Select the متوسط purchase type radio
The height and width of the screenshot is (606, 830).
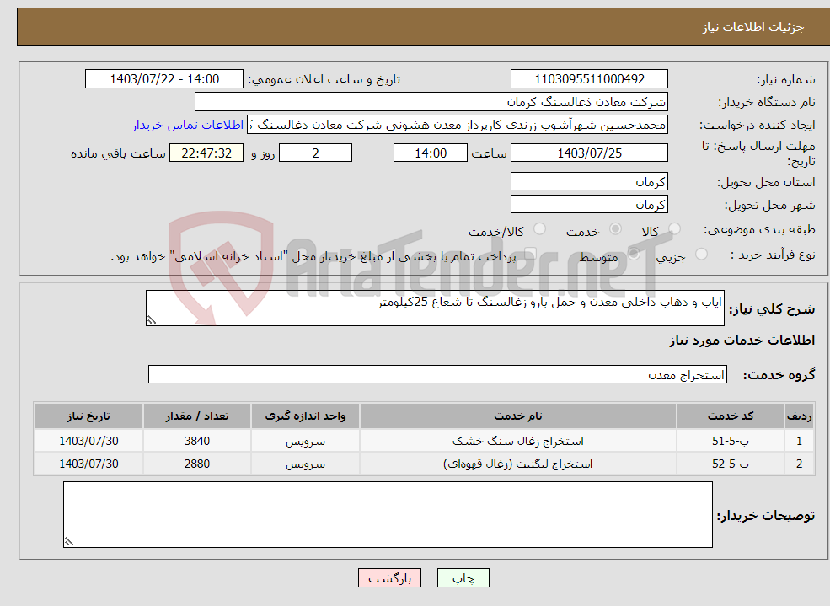[x=634, y=254]
